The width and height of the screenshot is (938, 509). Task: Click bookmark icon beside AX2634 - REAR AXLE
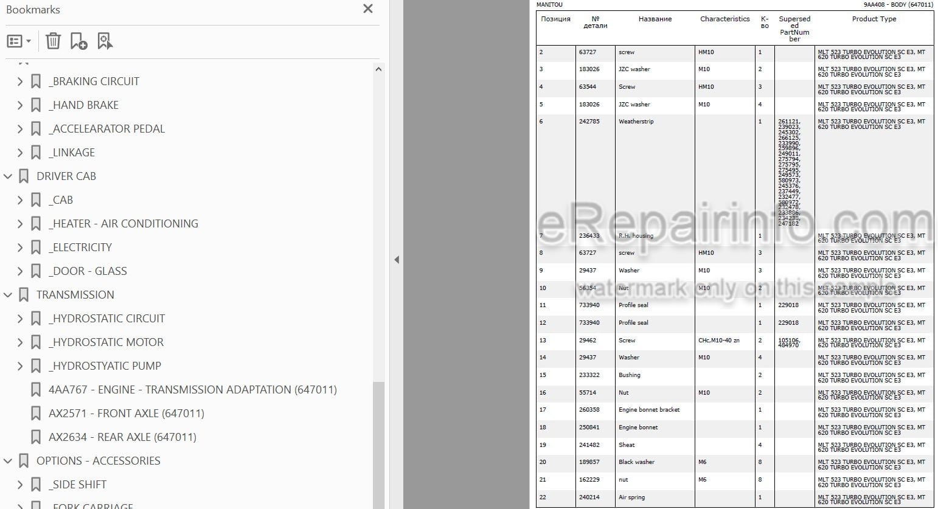tap(36, 437)
